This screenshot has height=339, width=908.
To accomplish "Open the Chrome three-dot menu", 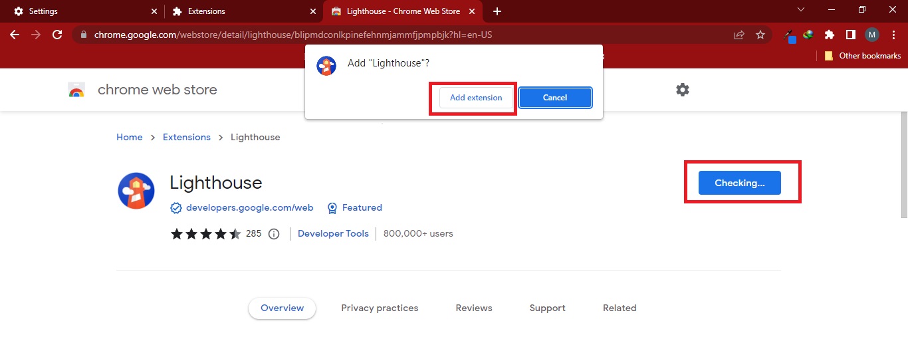I will click(x=894, y=35).
